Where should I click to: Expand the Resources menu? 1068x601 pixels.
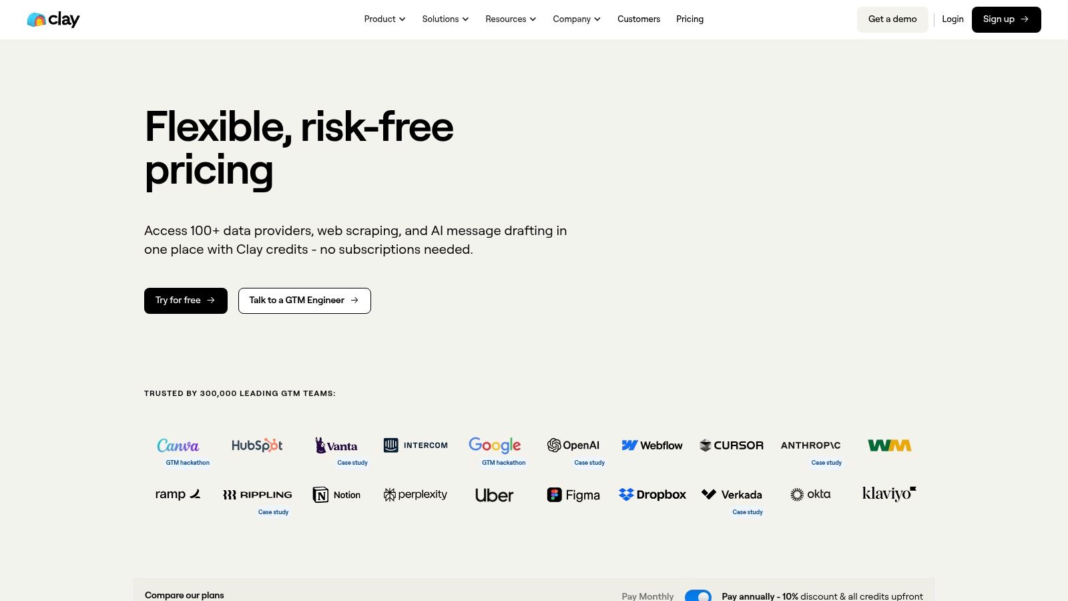pyautogui.click(x=511, y=19)
